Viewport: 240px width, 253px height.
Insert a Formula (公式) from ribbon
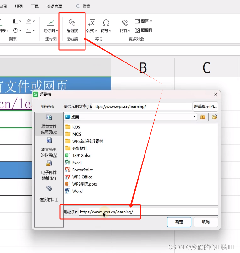tap(91, 23)
